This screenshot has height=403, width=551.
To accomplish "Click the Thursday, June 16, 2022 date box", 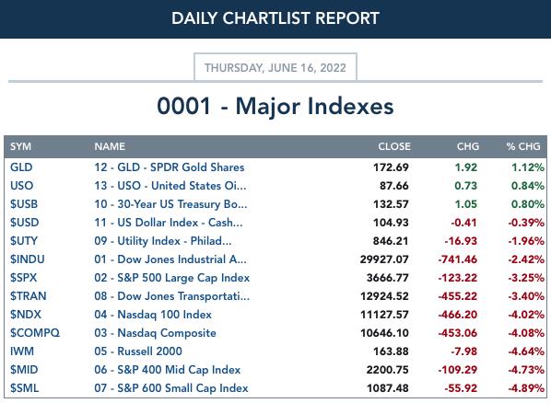I will pyautogui.click(x=275, y=67).
